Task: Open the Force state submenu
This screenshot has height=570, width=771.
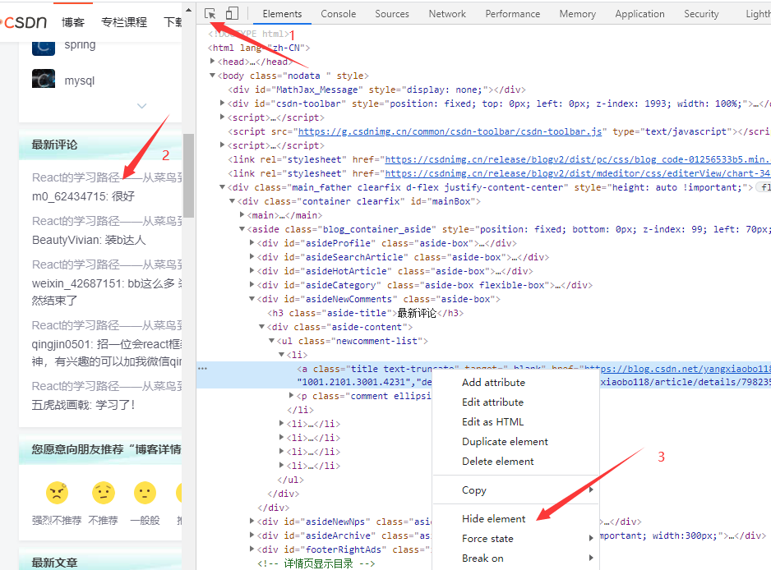Action: 516,538
